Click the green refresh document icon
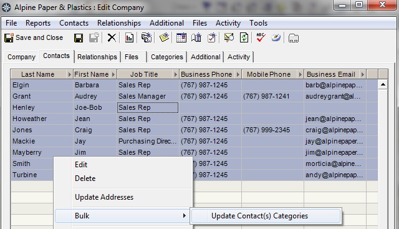 [x=244, y=38]
